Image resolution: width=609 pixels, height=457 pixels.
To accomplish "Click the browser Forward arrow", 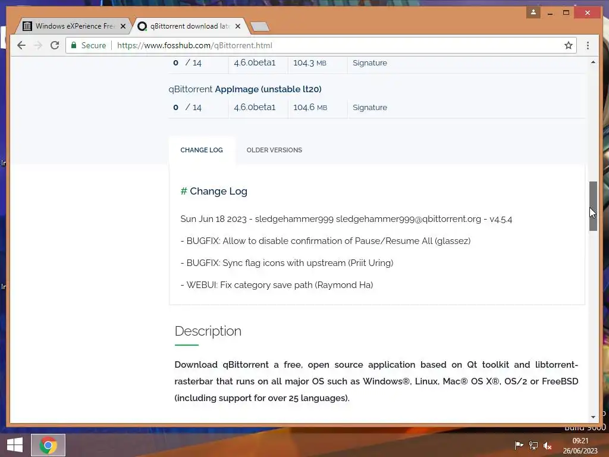I will tap(38, 45).
